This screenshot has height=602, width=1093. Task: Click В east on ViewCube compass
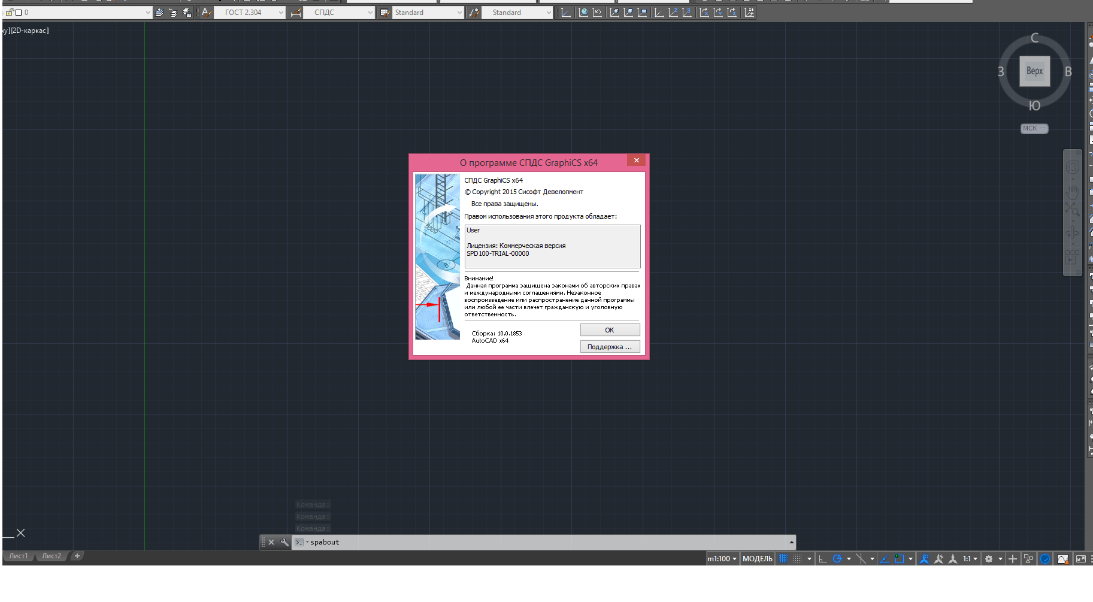coord(1068,72)
